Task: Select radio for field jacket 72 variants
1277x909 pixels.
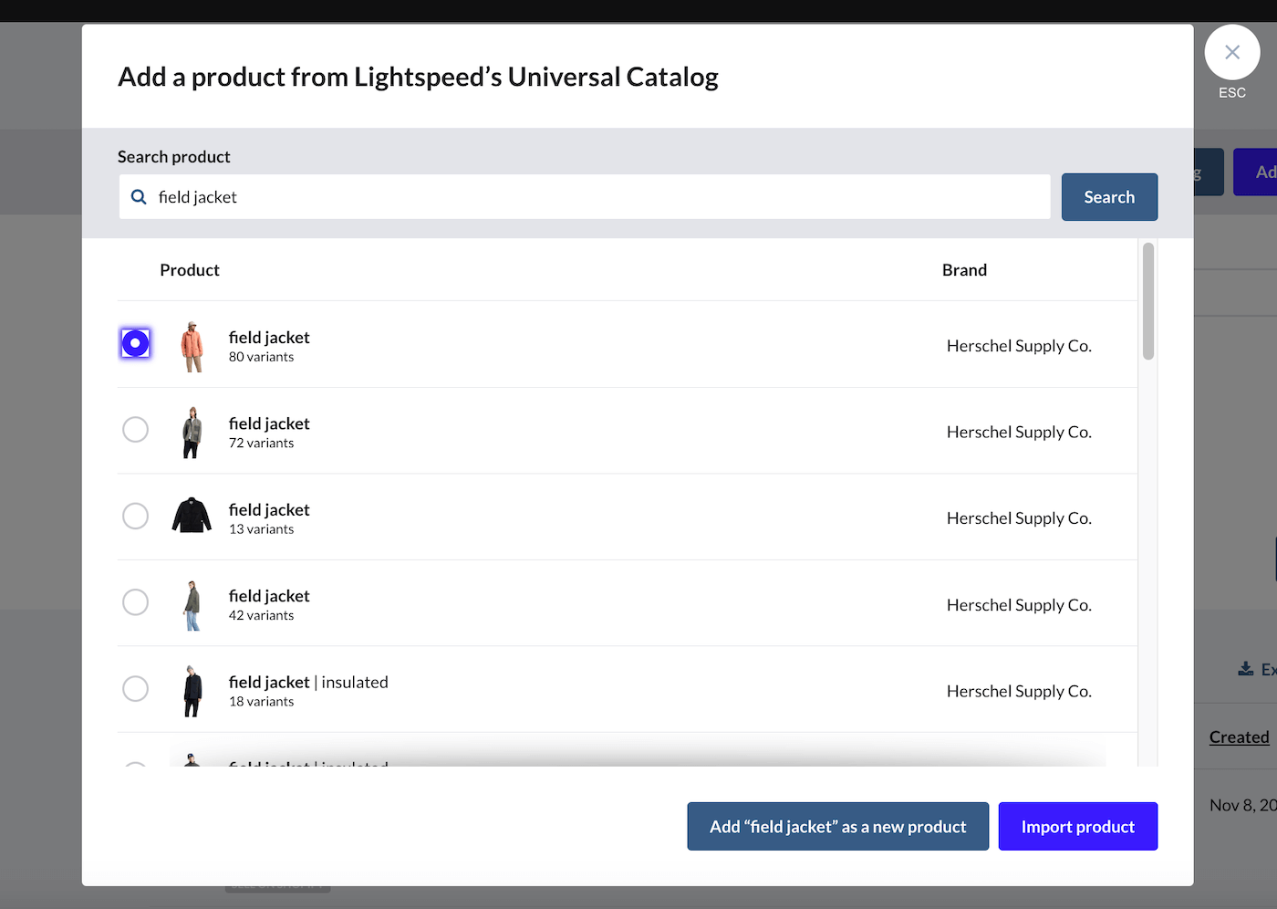Action: pos(135,430)
